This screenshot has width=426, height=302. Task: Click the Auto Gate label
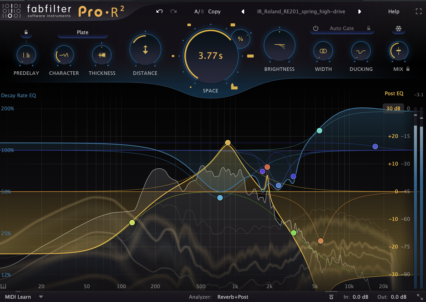(342, 28)
